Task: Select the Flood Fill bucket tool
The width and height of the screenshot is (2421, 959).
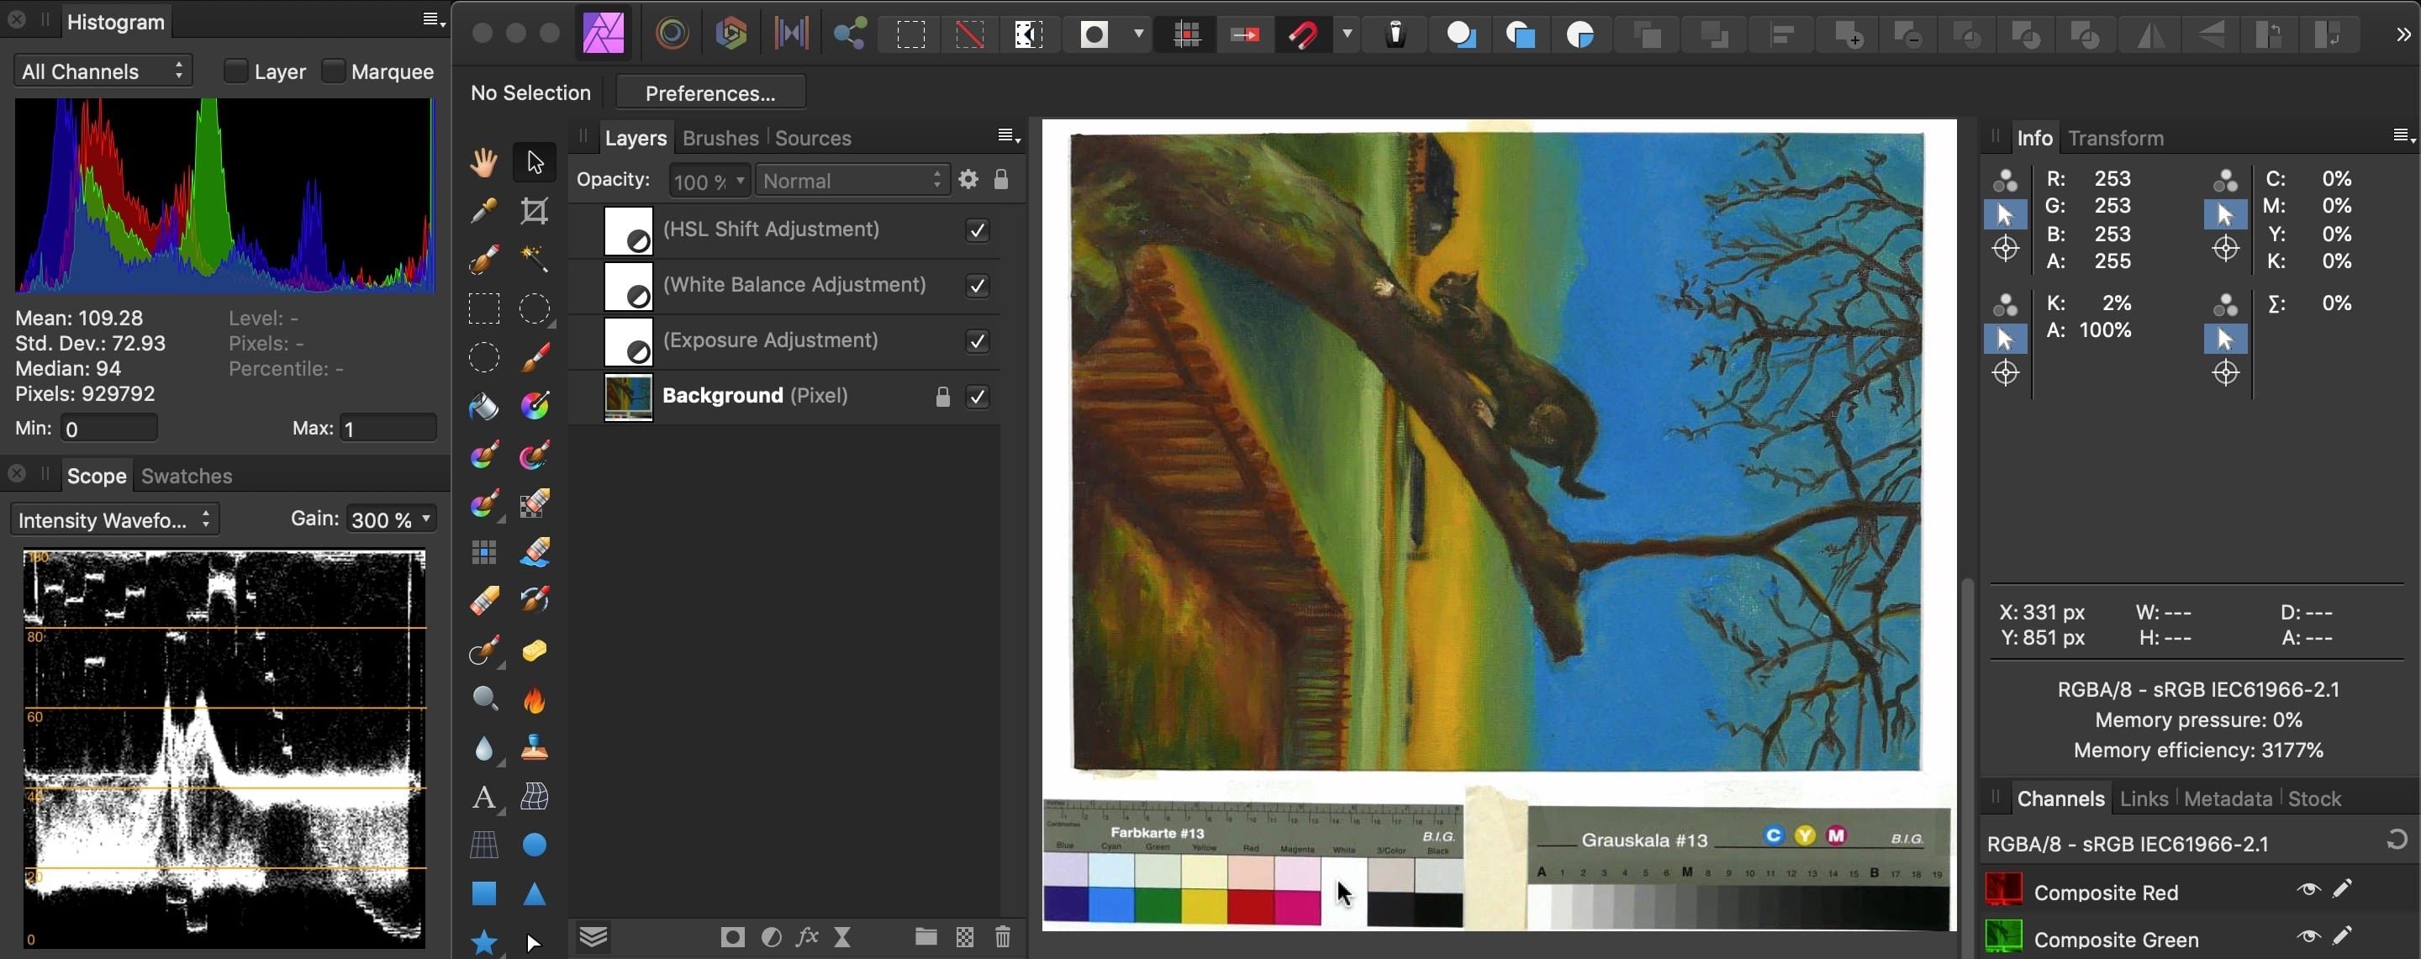Action: [484, 406]
